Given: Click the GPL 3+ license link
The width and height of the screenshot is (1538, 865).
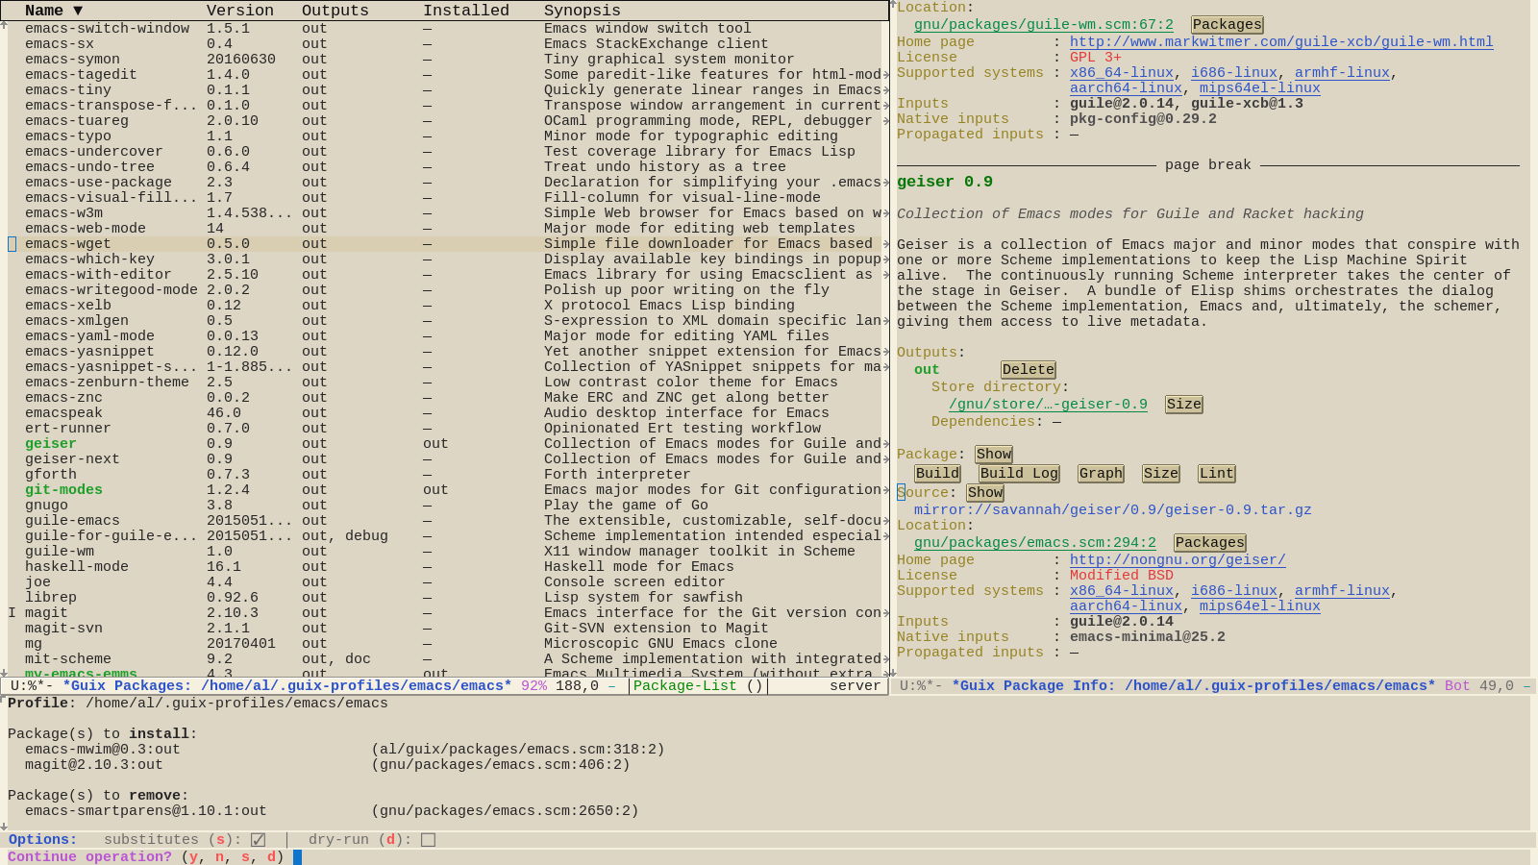Looking at the screenshot, I should pos(1096,58).
